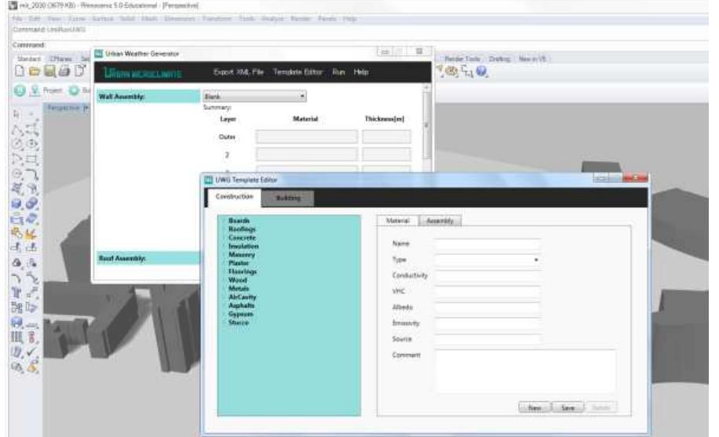Screen dimensions: 719x437
Task: Create a new file from Standard toolbar
Action: (x=20, y=71)
